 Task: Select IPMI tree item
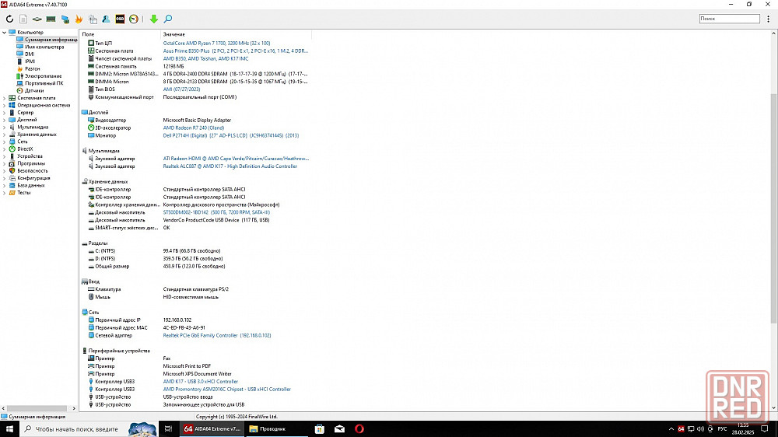[30, 61]
